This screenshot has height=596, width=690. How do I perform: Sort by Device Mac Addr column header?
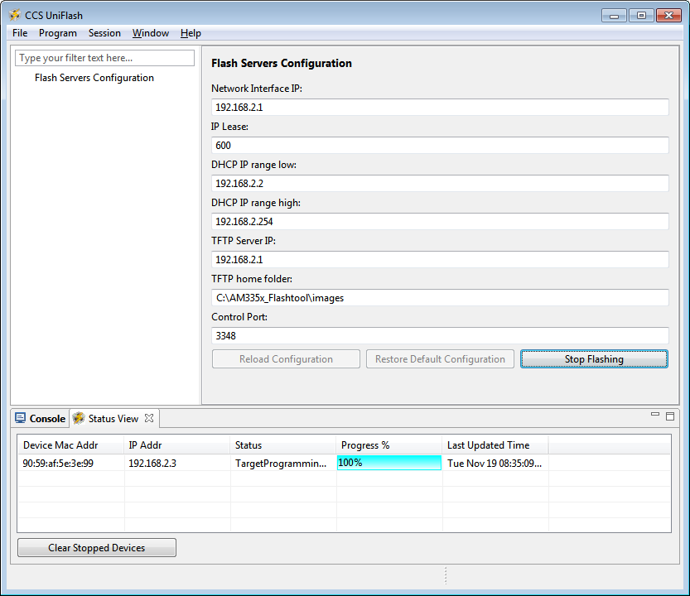(x=70, y=445)
